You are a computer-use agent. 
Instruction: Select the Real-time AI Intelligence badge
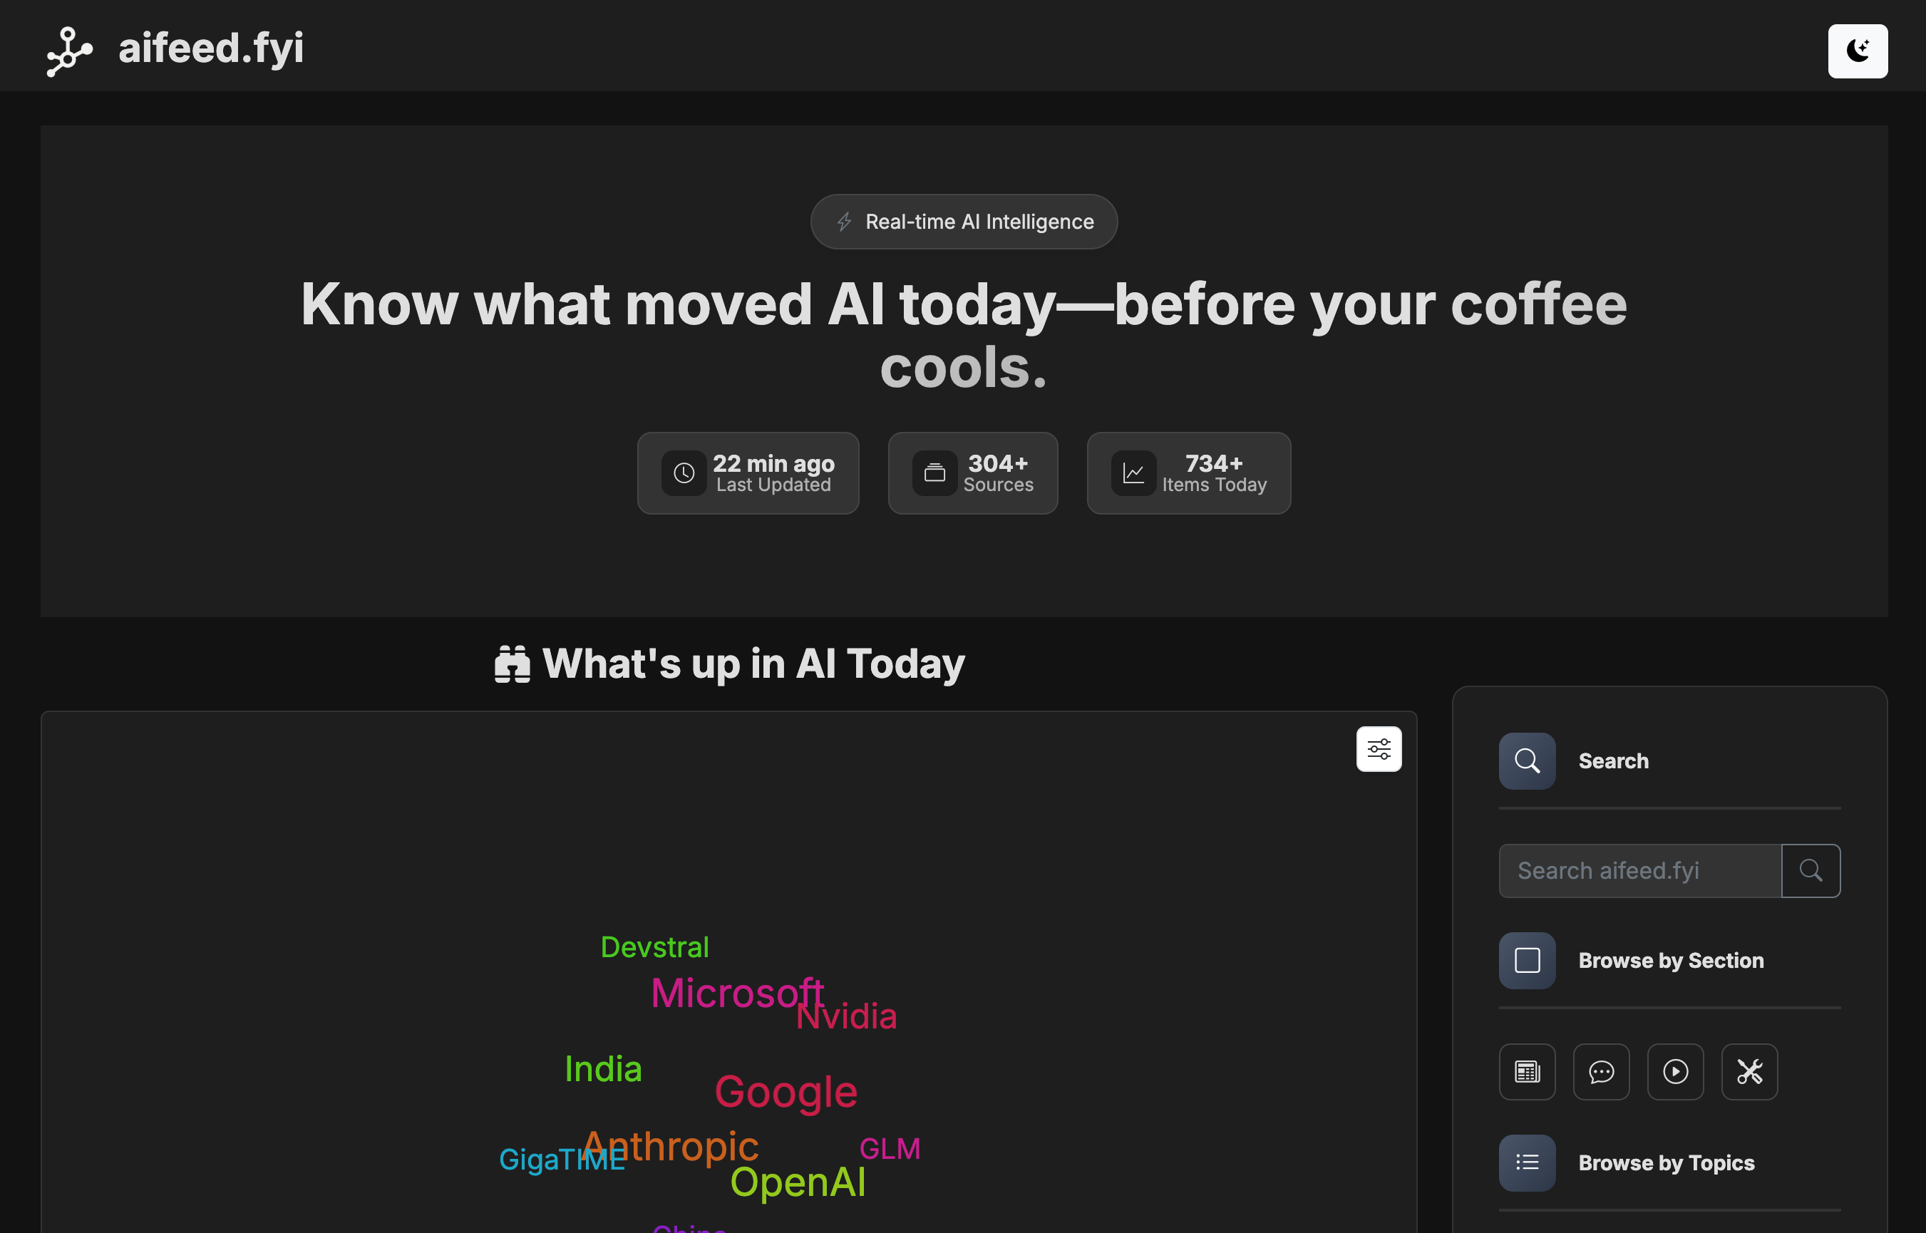point(964,222)
